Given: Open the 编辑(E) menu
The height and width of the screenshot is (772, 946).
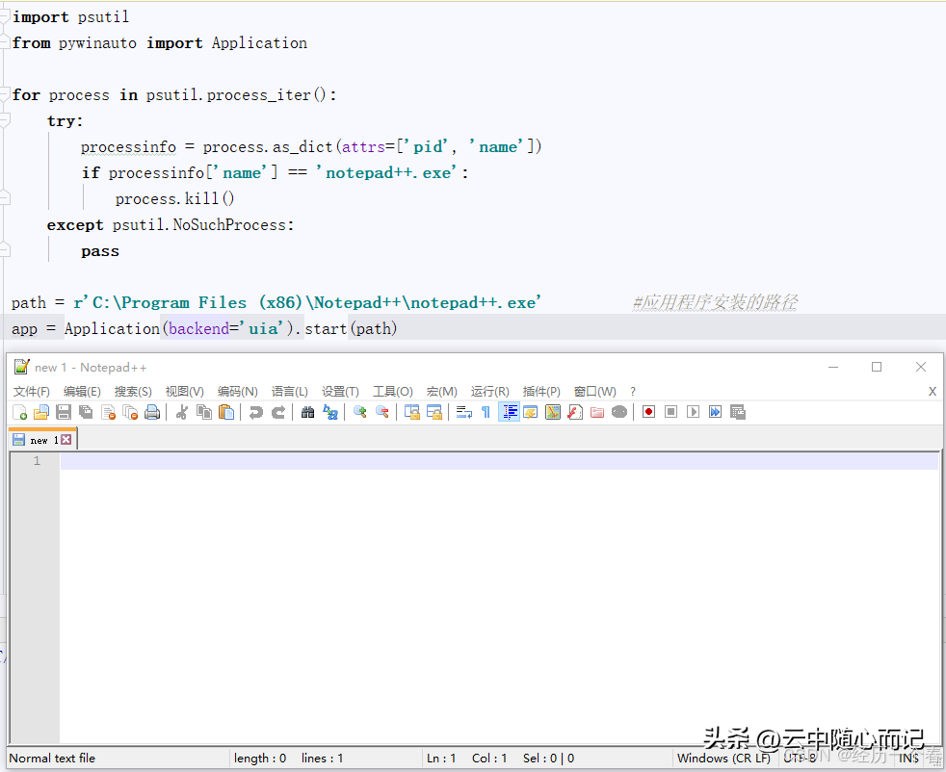Looking at the screenshot, I should (82, 392).
